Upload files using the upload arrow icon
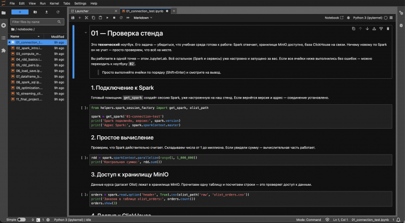Image resolution: width=405 pixels, height=223 pixels. click(x=47, y=12)
